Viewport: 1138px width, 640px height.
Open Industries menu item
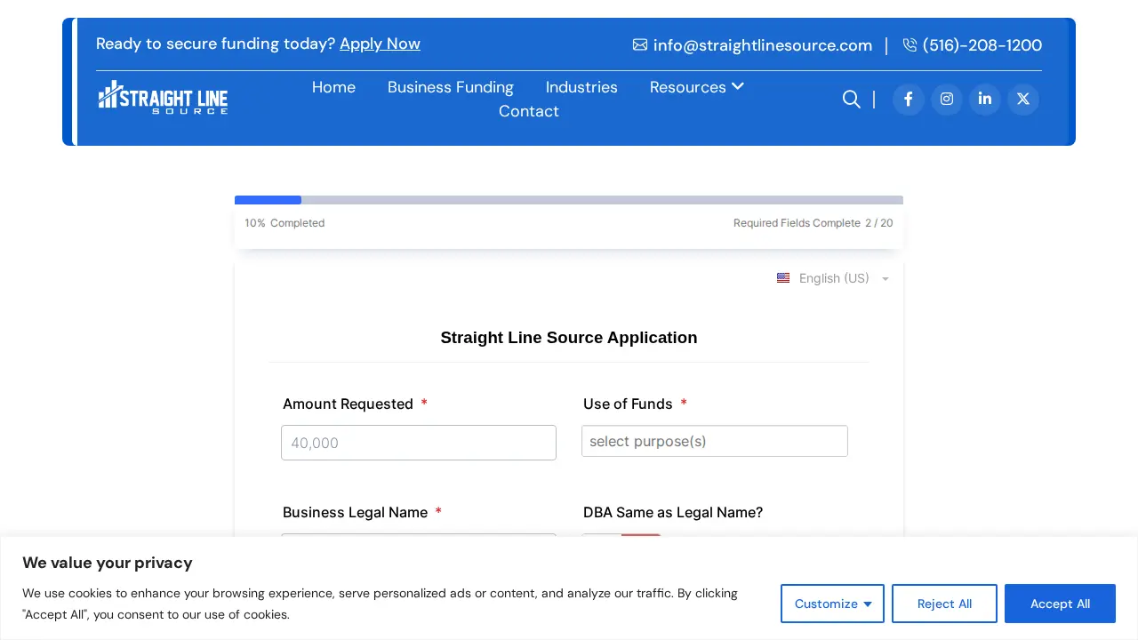[x=581, y=87]
